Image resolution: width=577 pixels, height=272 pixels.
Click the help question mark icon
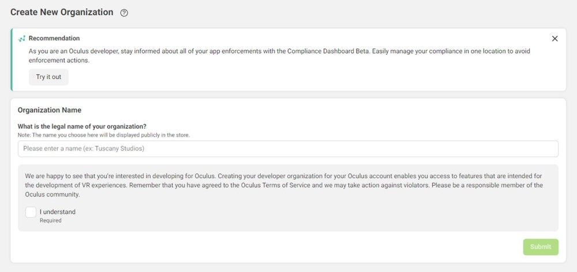[124, 13]
